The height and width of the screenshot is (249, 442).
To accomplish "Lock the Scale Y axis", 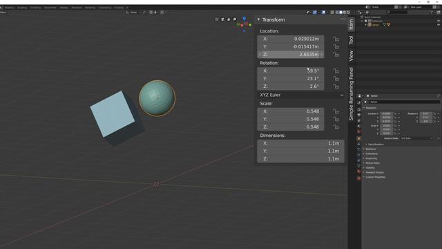I will click(x=336, y=119).
